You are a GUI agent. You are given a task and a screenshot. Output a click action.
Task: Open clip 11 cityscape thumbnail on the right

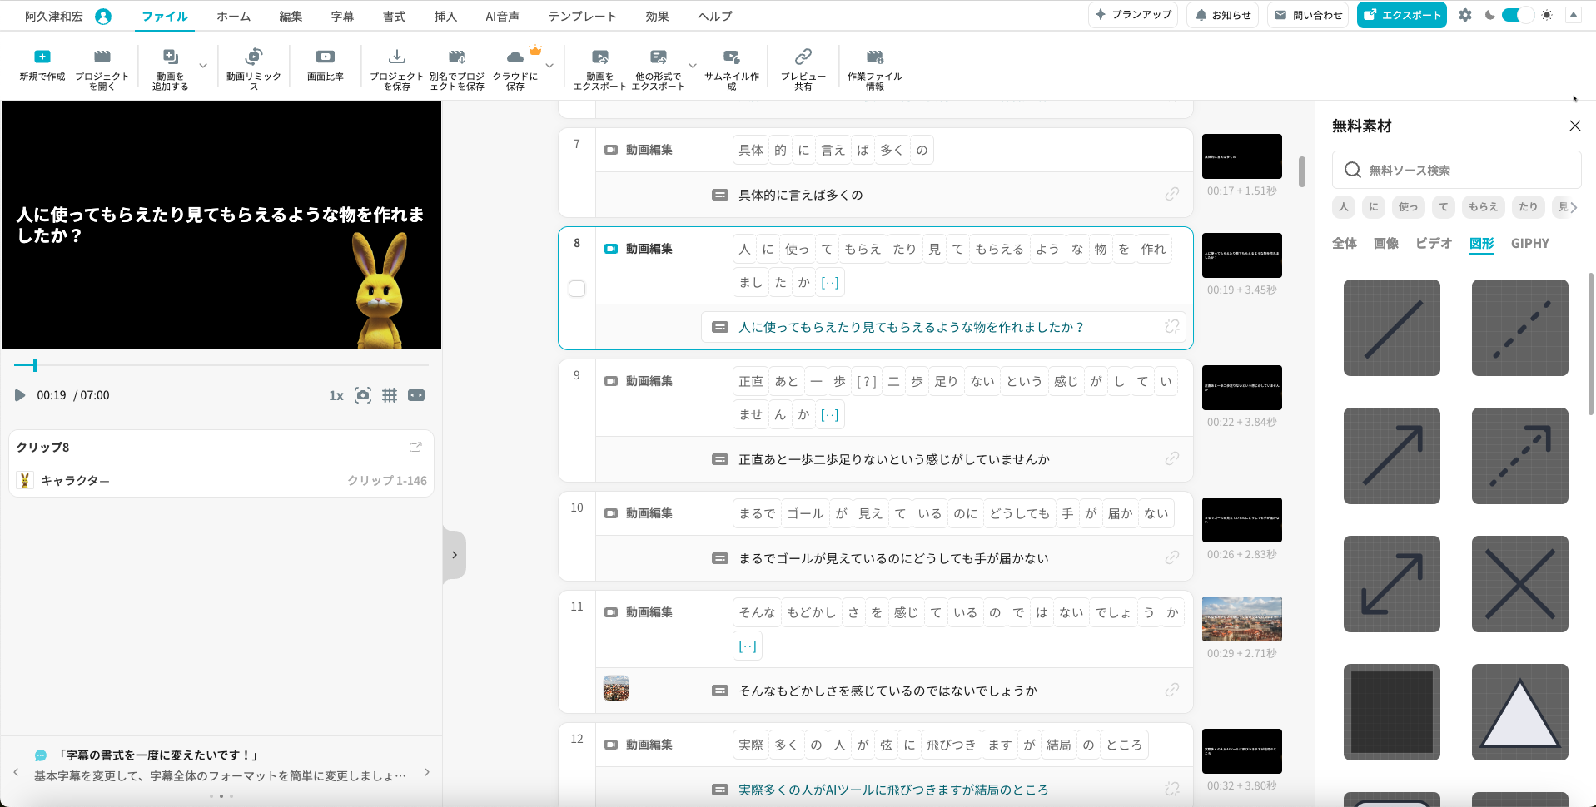pyautogui.click(x=1242, y=619)
